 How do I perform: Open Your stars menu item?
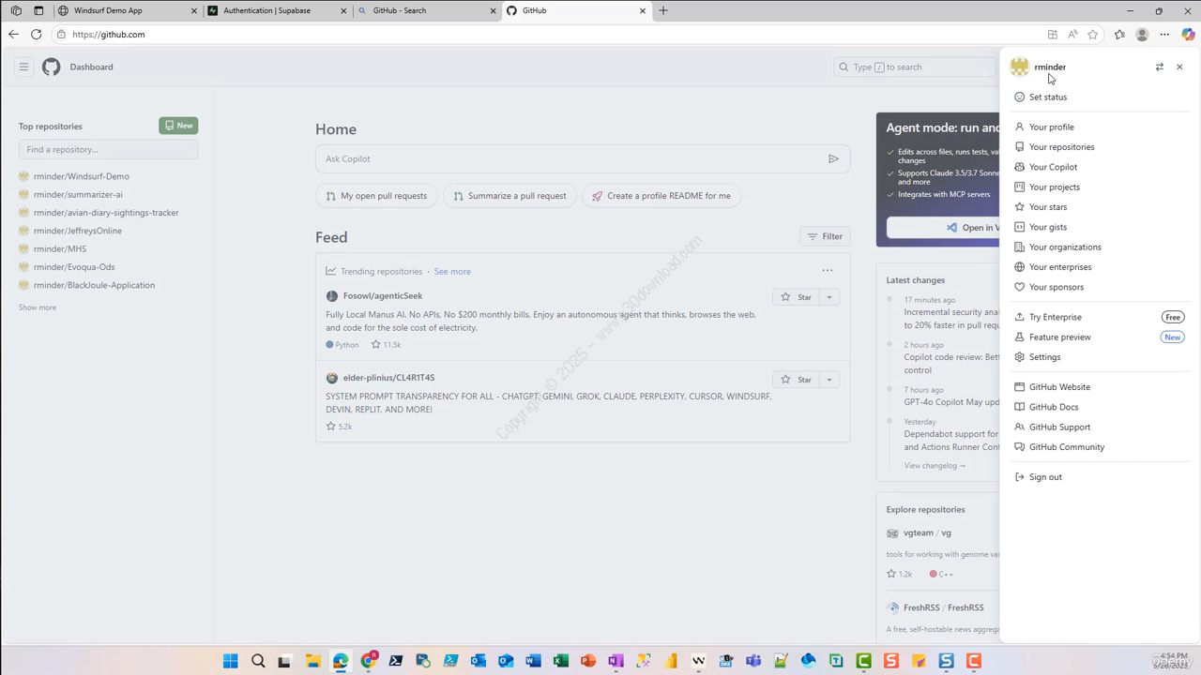[1099, 206]
